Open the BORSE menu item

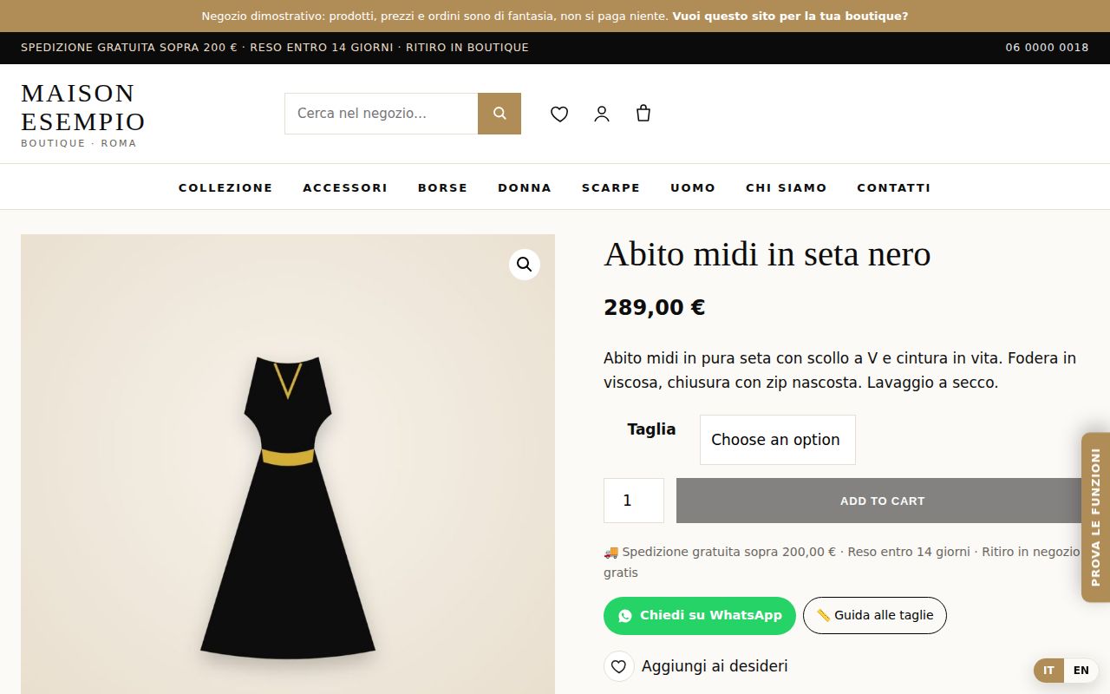(x=443, y=187)
